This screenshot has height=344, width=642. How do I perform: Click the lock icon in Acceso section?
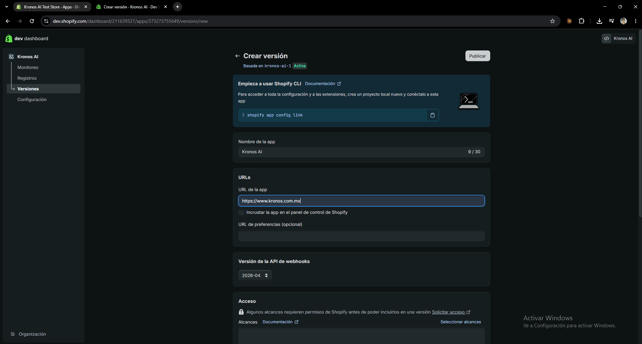tap(241, 312)
